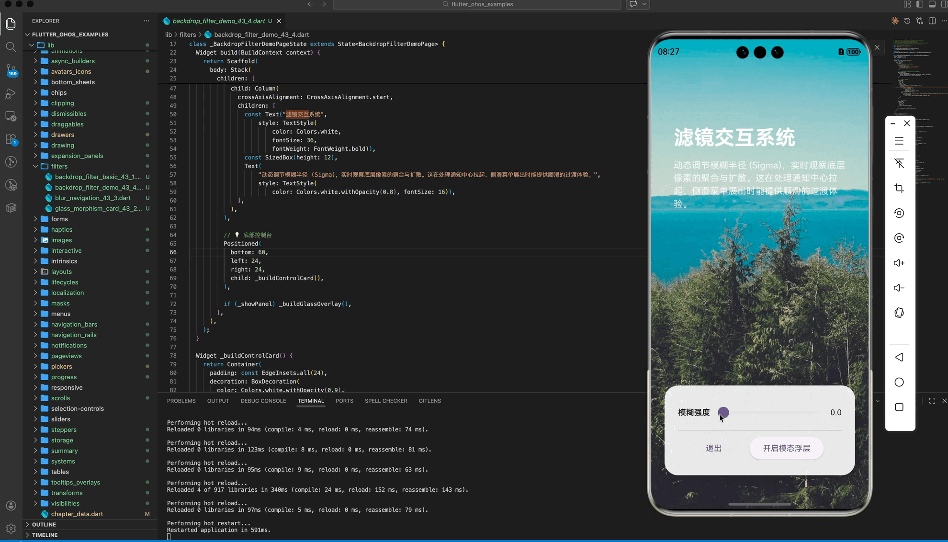Open the Manage gear icon at the bottom left
The image size is (948, 542).
click(x=11, y=529)
